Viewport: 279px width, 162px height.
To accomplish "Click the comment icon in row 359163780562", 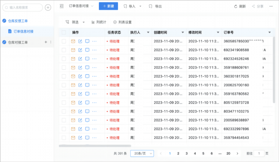I will tap(87, 94).
